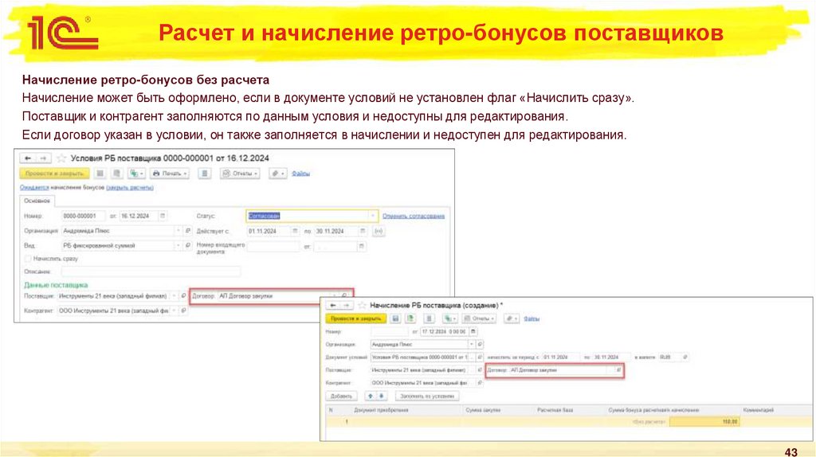Screen dimensions: 816x457
Task: Click the bonus amount cell in row 1
Action: point(704,422)
